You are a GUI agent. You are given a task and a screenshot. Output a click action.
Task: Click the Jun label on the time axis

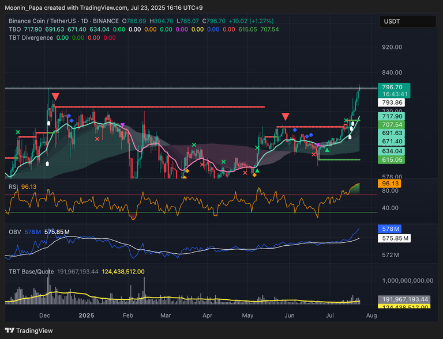coord(290,315)
